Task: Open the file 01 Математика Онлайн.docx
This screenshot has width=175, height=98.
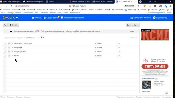Action: (22, 44)
